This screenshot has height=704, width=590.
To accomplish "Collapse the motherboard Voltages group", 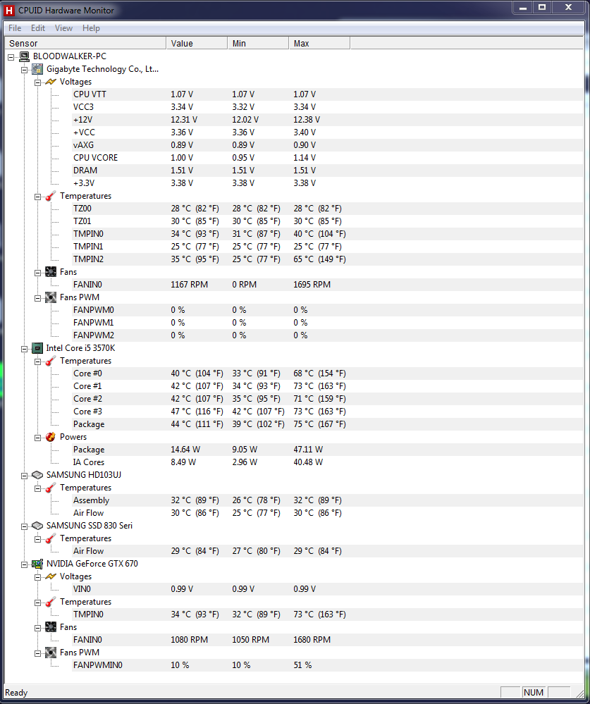I will (x=38, y=82).
